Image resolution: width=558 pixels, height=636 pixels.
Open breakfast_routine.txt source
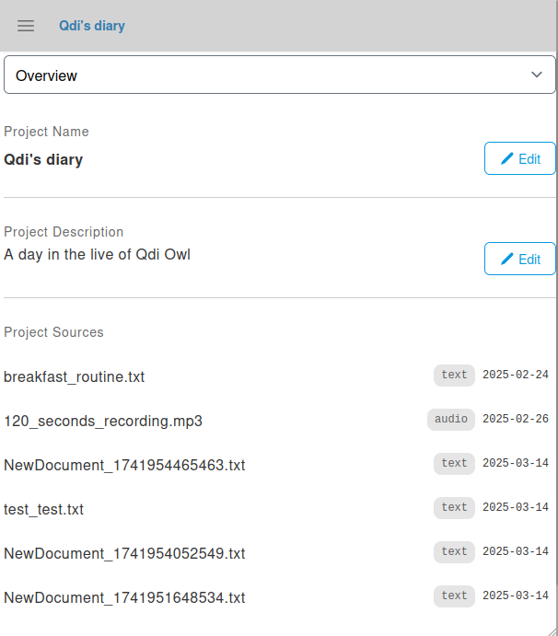coord(75,376)
